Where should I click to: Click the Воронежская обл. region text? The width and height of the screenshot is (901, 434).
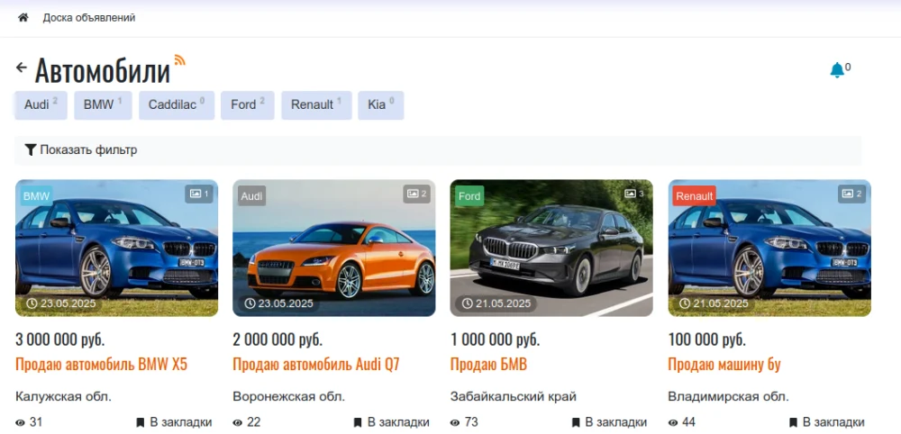coord(289,397)
